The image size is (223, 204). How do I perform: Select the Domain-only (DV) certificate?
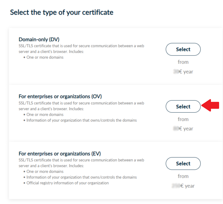point(183,49)
